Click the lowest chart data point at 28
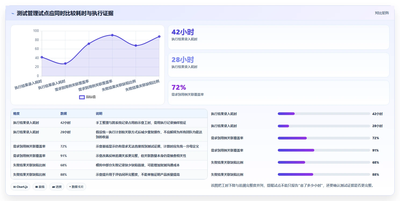 coord(65,63)
